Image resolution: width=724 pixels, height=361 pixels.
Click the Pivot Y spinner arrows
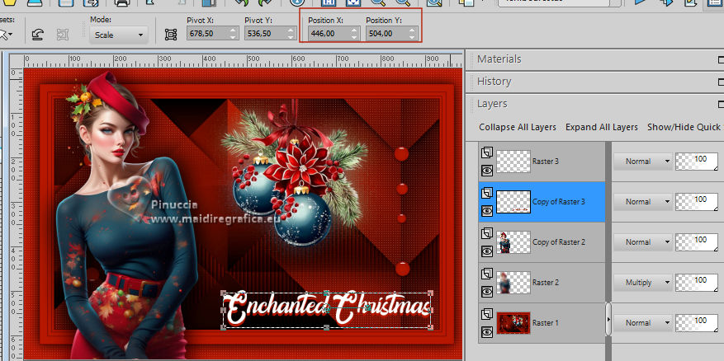click(x=291, y=33)
